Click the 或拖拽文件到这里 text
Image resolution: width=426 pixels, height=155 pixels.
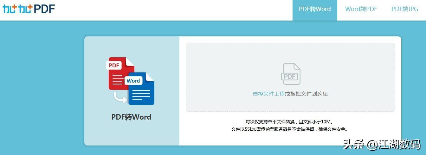coord(306,94)
